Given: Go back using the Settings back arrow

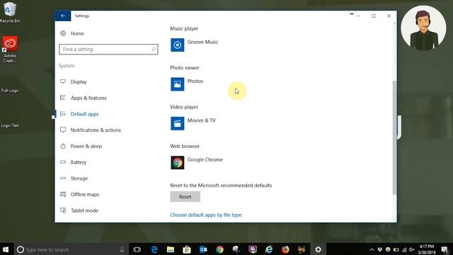Looking at the screenshot, I should 63,16.
